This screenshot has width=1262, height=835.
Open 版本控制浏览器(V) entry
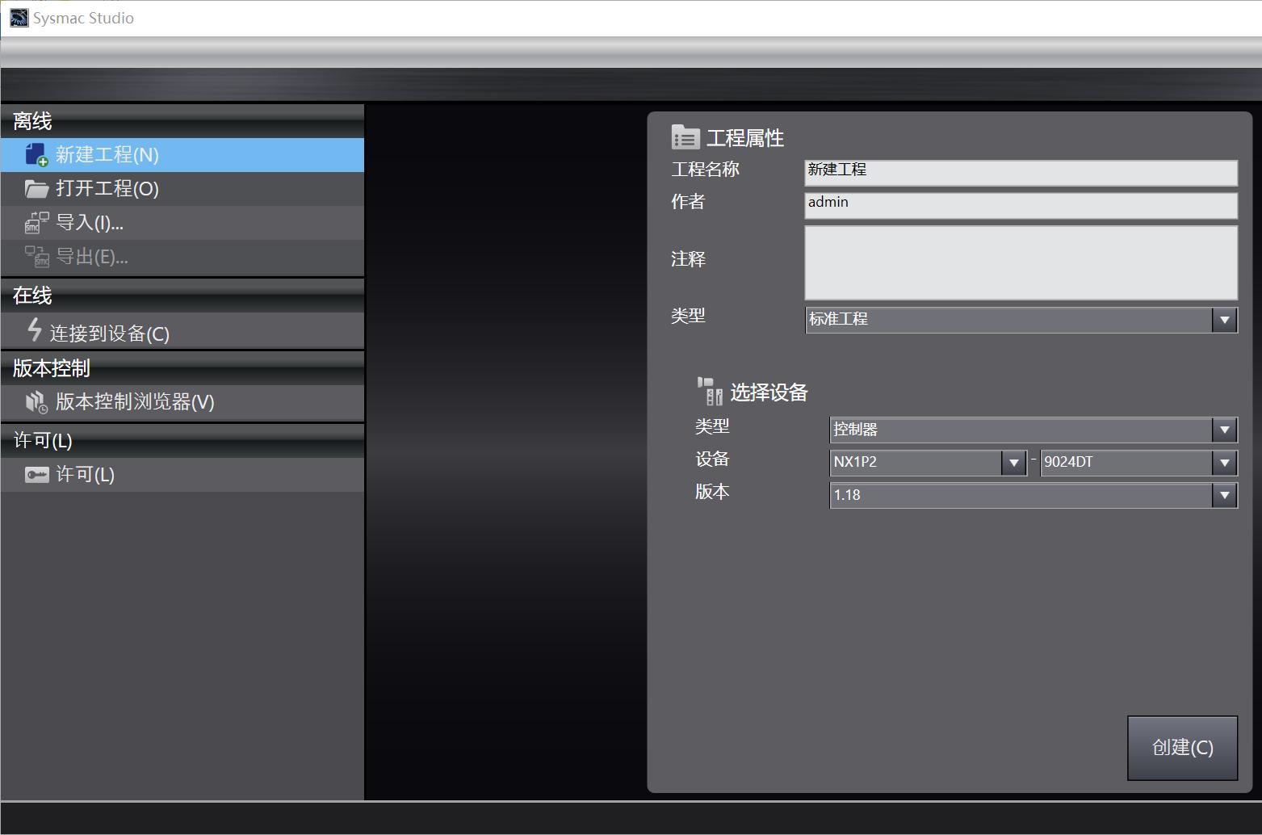pyautogui.click(x=182, y=402)
